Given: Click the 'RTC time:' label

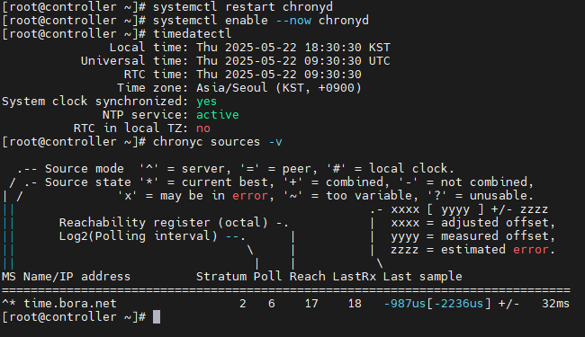Looking at the screenshot, I should tap(156, 75).
